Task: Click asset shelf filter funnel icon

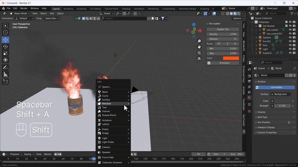Action: coord(163,19)
